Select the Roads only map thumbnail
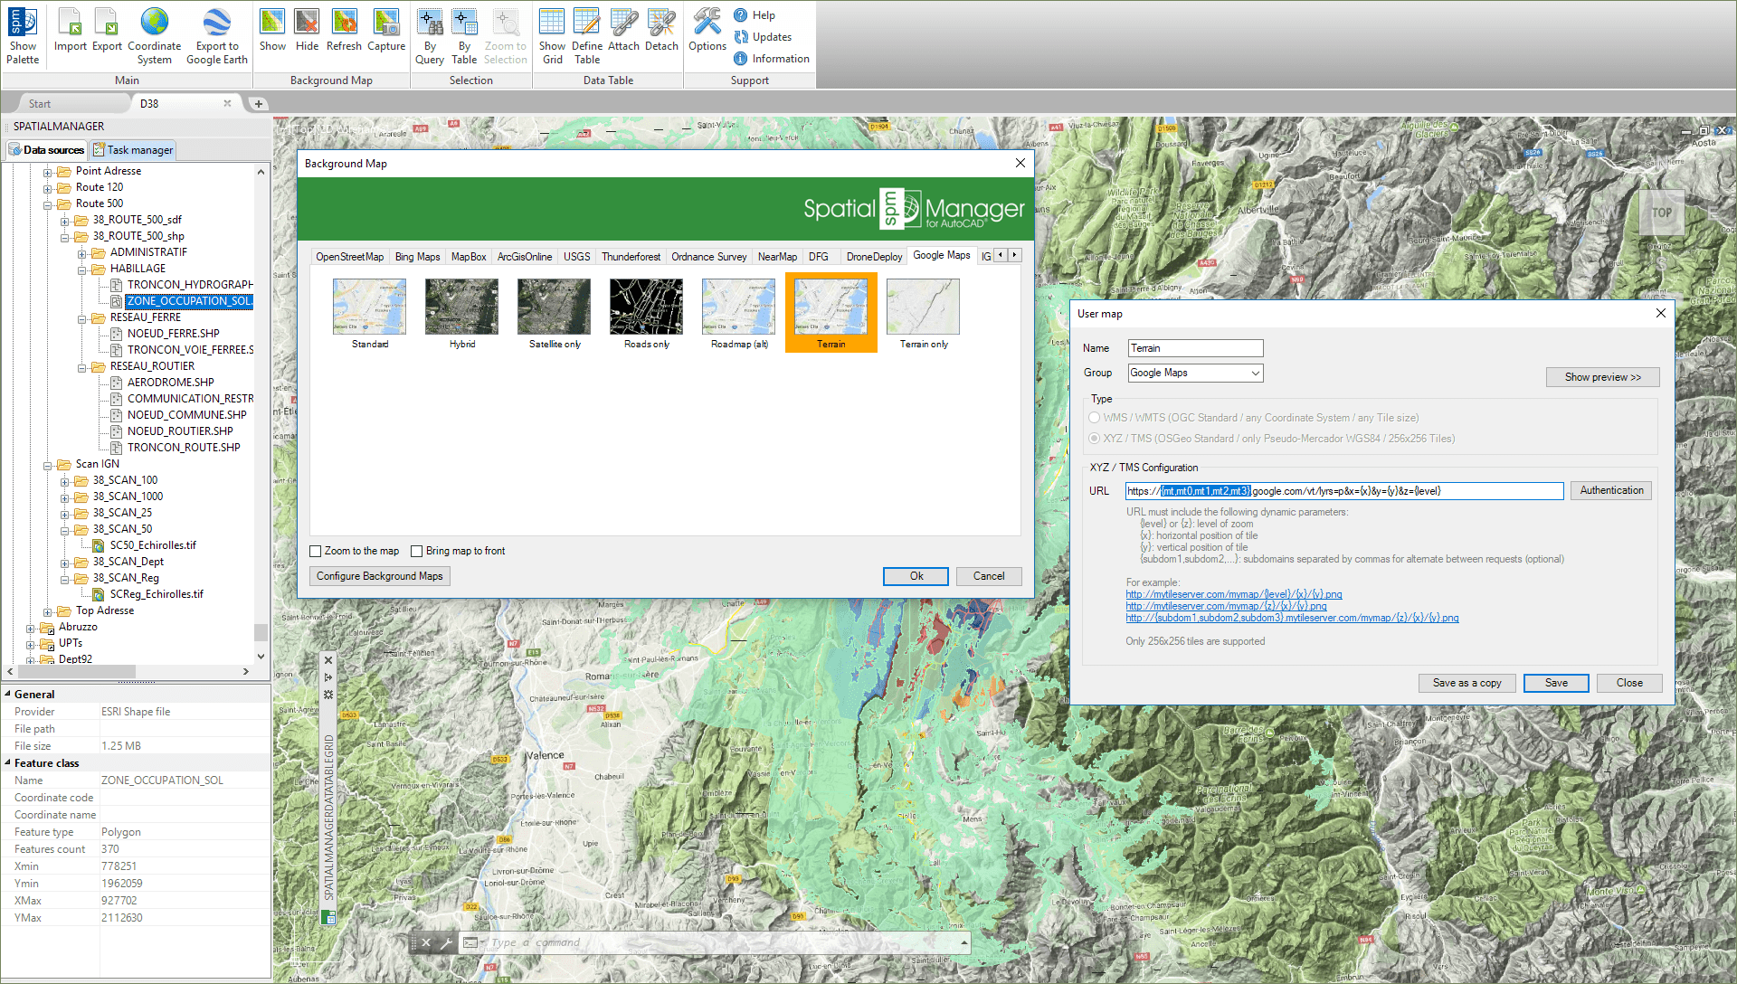This screenshot has width=1737, height=984. tap(646, 314)
